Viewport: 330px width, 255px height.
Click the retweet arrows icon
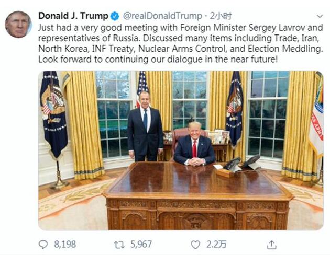point(119,245)
